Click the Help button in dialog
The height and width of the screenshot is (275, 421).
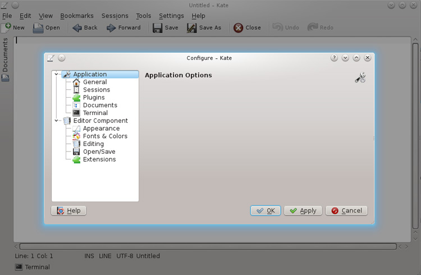coord(68,210)
